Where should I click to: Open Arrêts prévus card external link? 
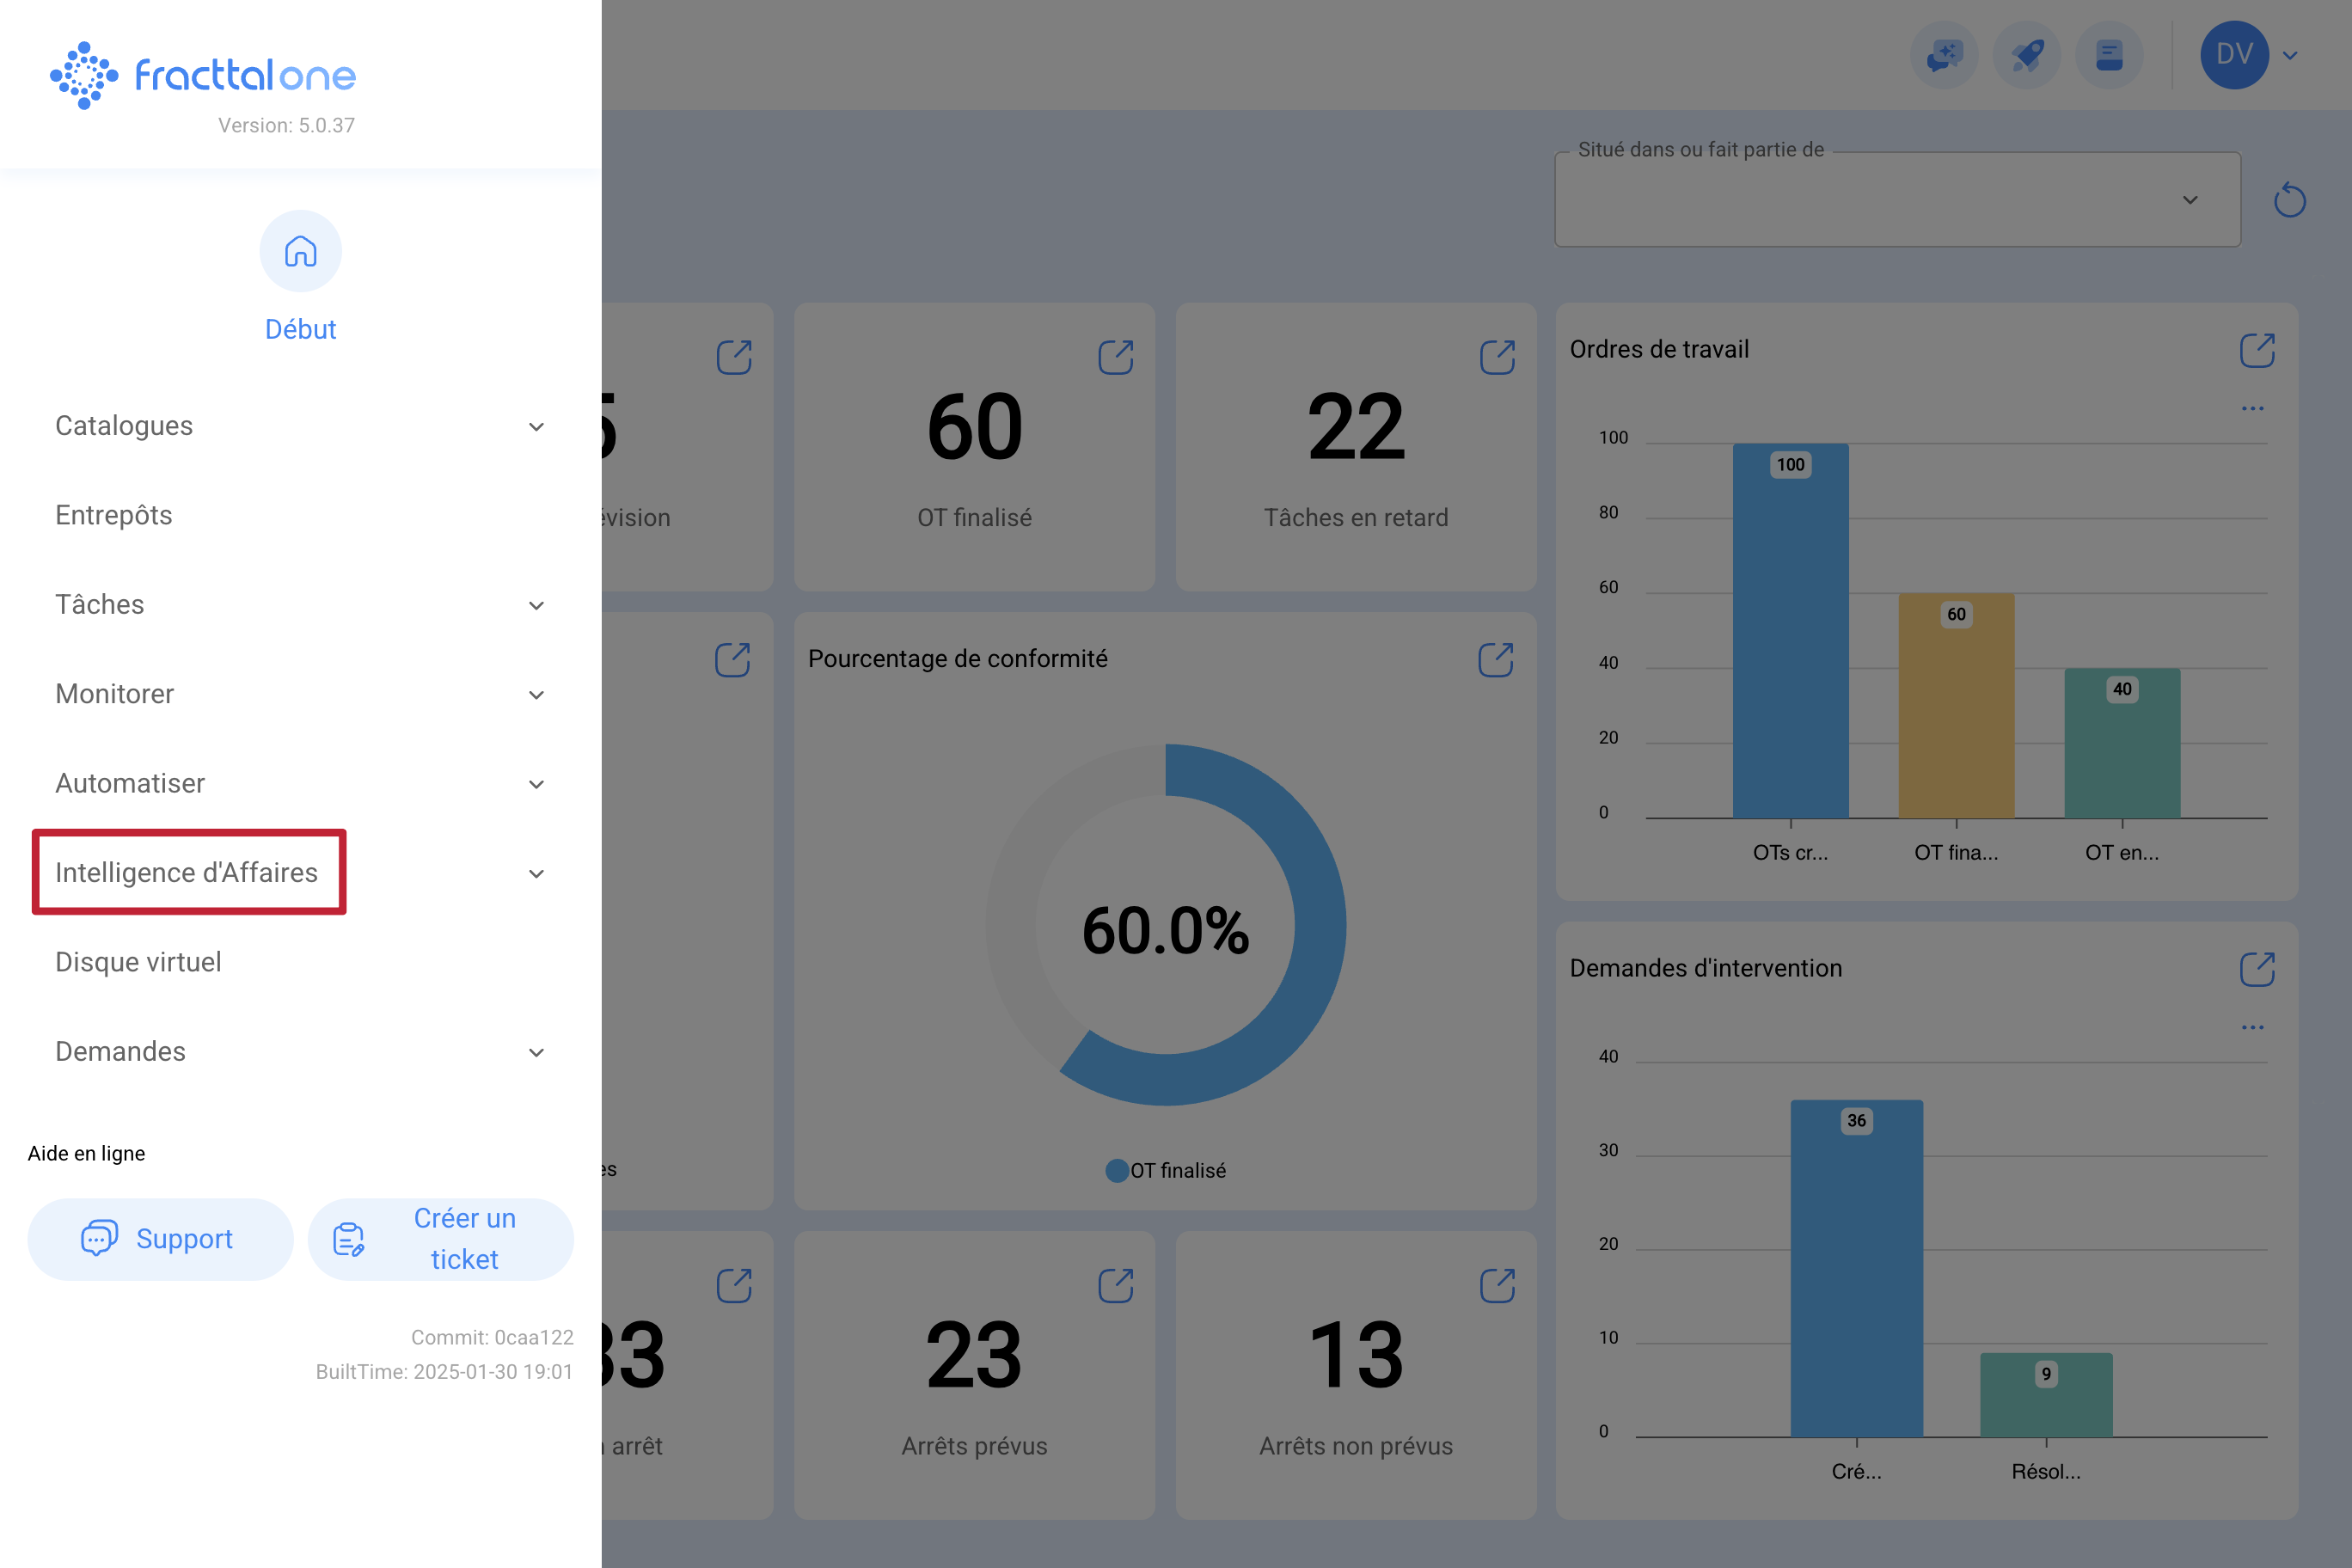tap(1116, 1285)
